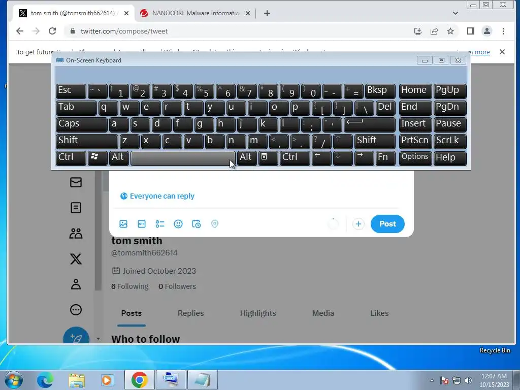
Task: Expand account switcher arrow near compose button
Action: pos(98,339)
